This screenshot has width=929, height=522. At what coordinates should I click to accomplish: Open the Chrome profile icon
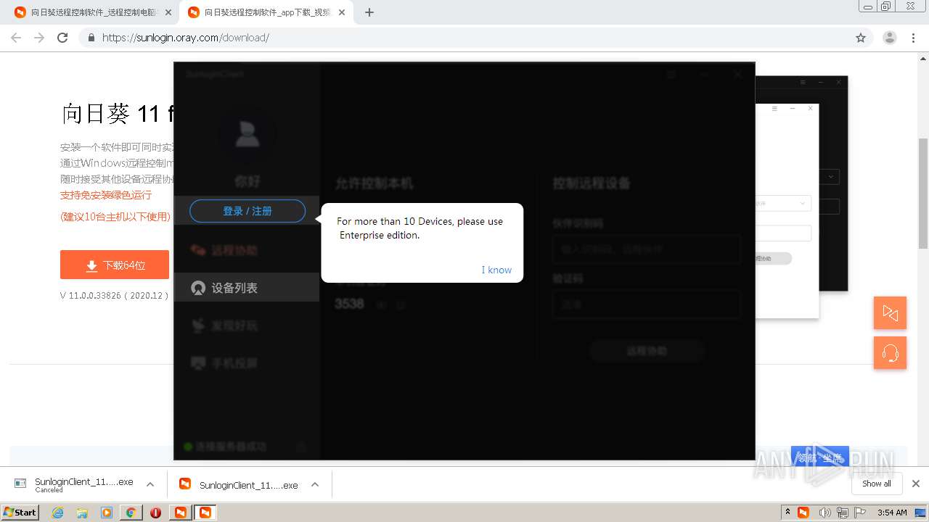coord(890,38)
